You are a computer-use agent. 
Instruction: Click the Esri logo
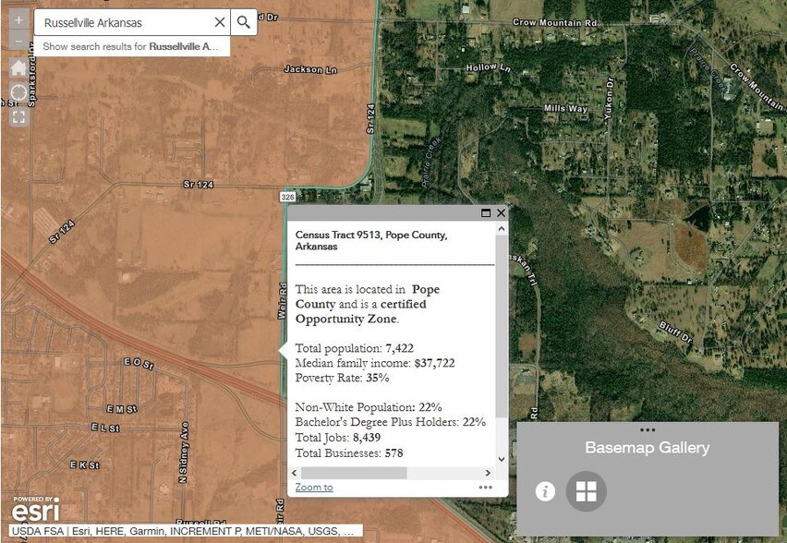(x=36, y=509)
